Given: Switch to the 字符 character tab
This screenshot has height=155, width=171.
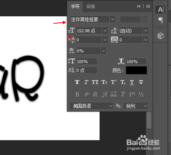Looking at the screenshot, I should [x=75, y=6].
